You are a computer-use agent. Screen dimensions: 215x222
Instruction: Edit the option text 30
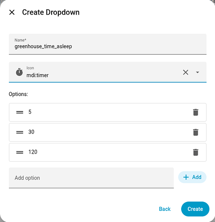click(x=31, y=132)
